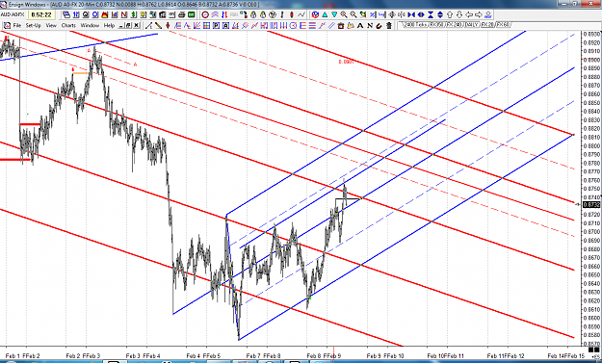
Task: Click the 0.8732 current price marker
Action: 590,204
